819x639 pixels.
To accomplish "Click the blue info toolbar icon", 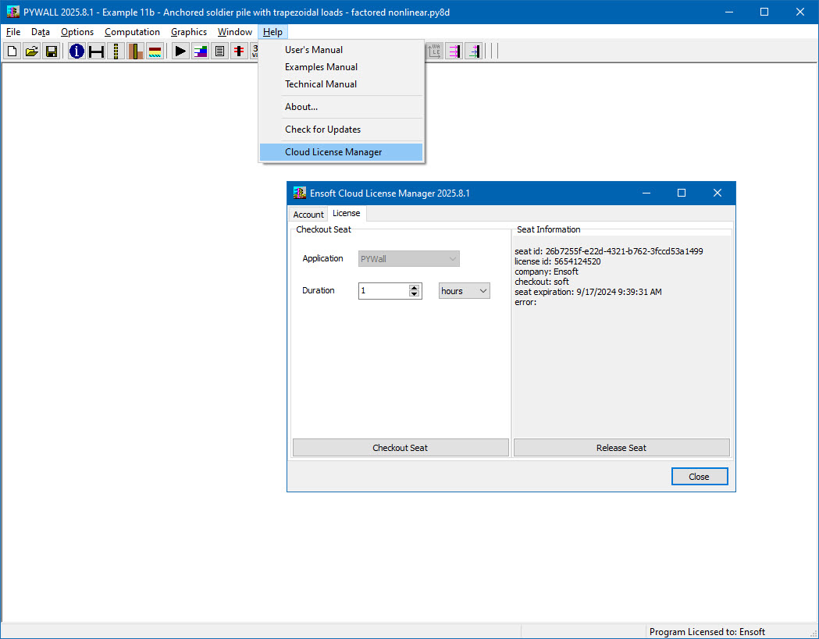I will click(x=76, y=51).
